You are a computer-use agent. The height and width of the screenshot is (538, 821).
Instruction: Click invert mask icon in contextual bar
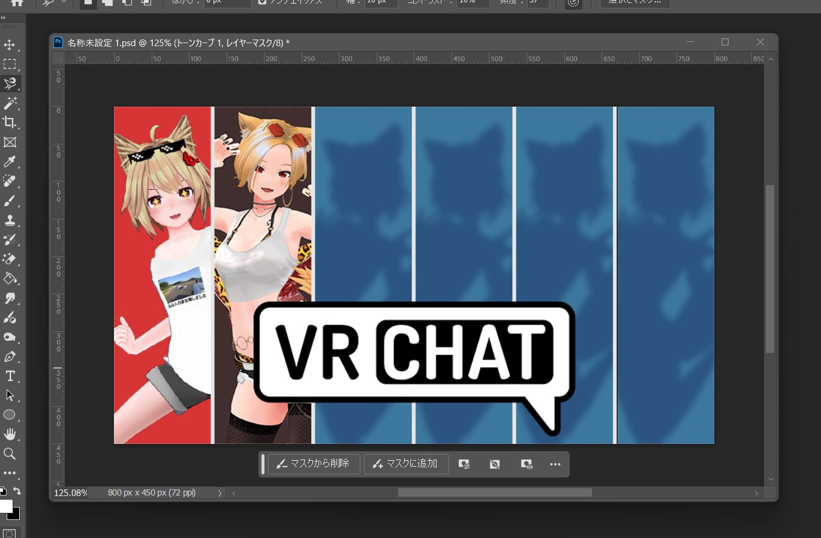pyautogui.click(x=495, y=464)
